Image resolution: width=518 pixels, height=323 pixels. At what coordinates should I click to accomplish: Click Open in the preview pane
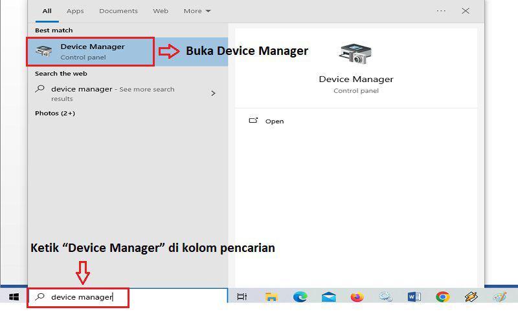pyautogui.click(x=274, y=121)
